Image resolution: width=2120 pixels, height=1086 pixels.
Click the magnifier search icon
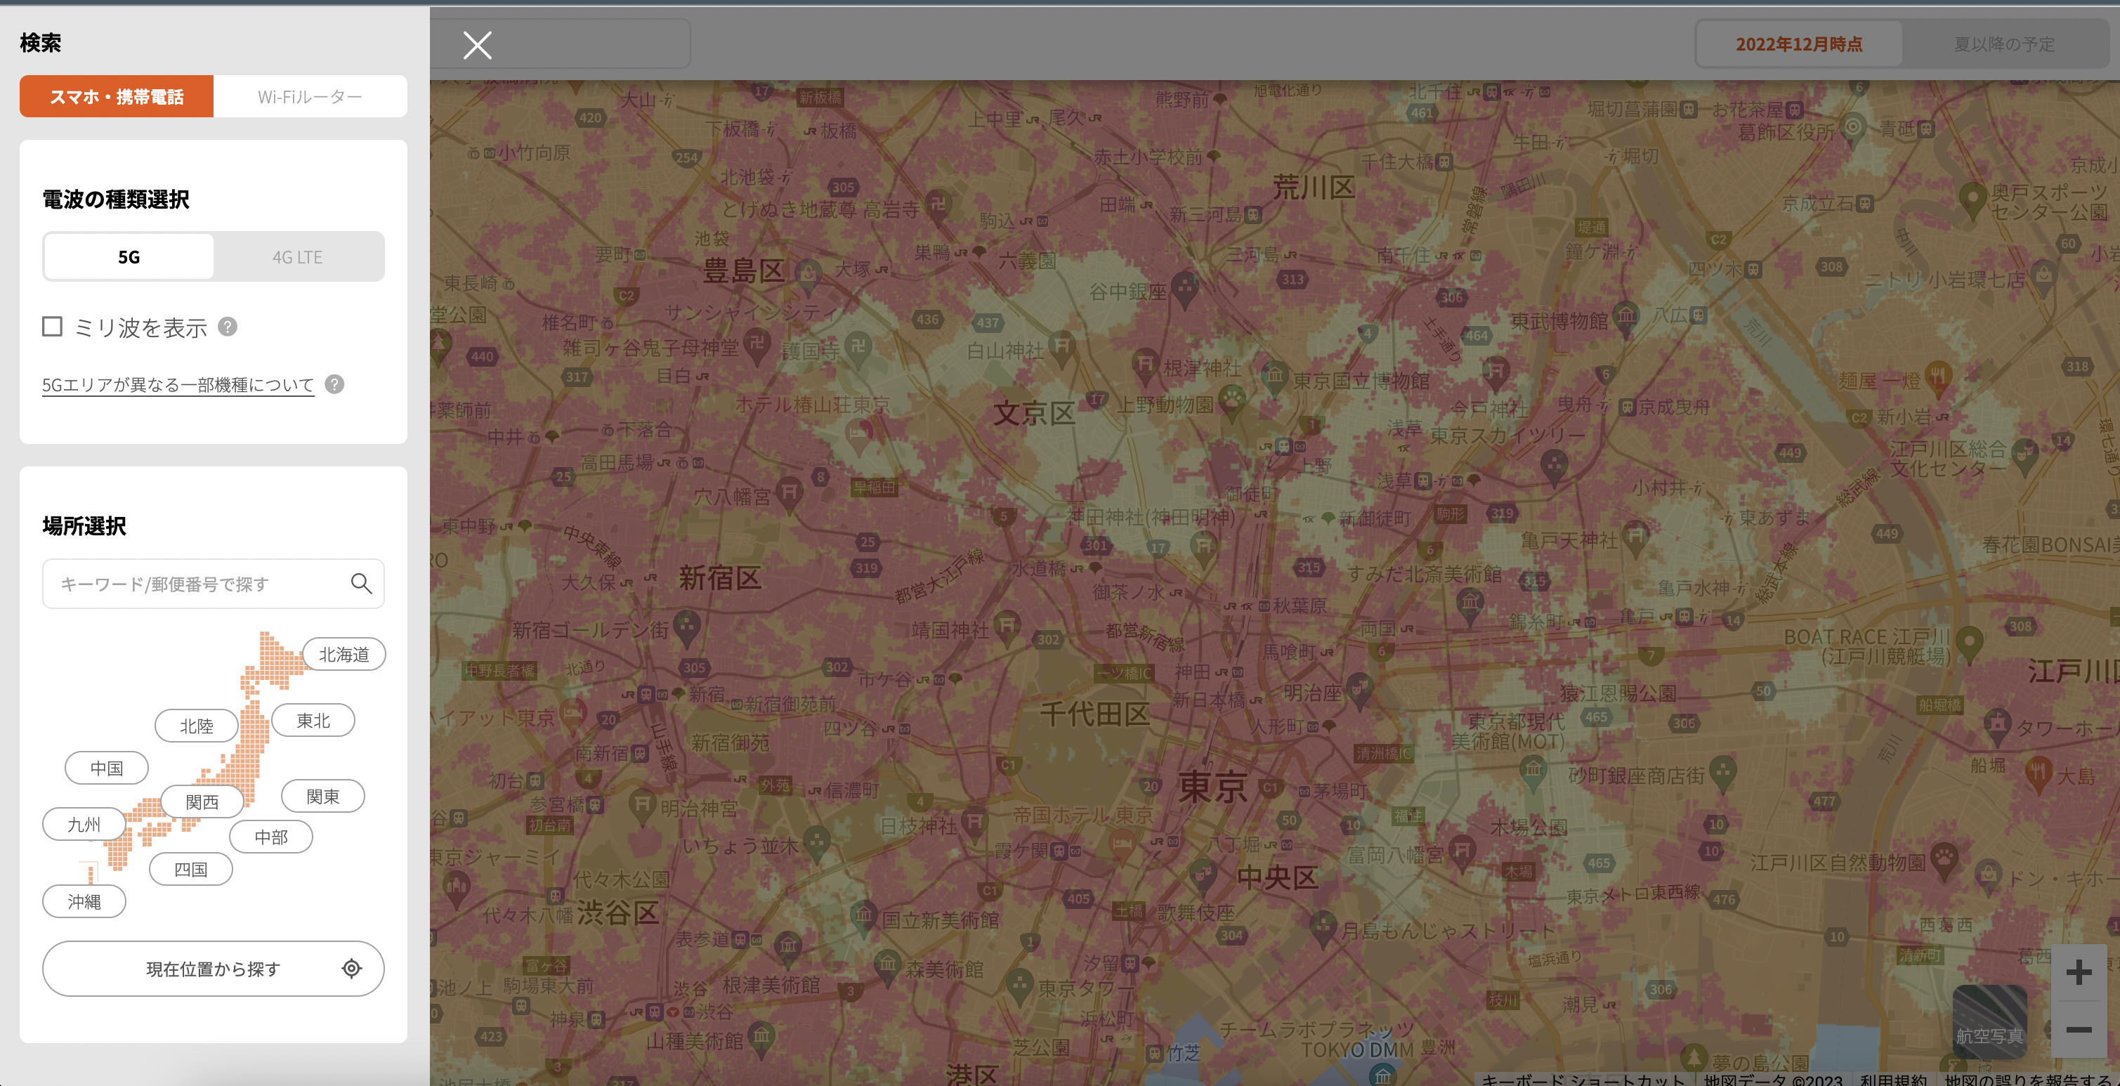click(x=360, y=583)
